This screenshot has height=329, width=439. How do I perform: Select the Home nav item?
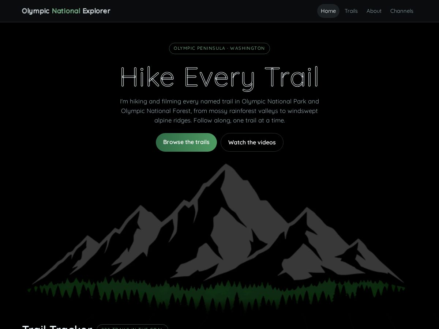click(328, 11)
